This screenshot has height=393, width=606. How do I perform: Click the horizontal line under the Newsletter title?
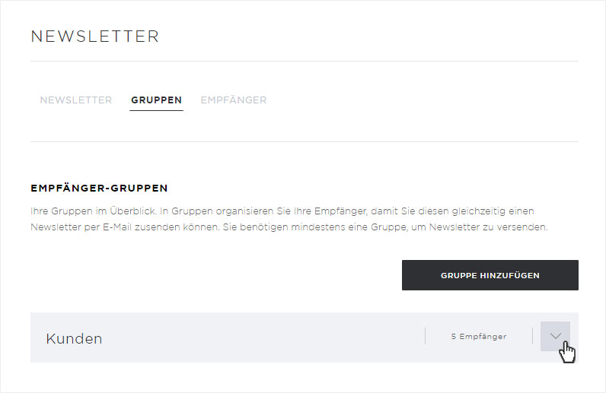pyautogui.click(x=305, y=61)
